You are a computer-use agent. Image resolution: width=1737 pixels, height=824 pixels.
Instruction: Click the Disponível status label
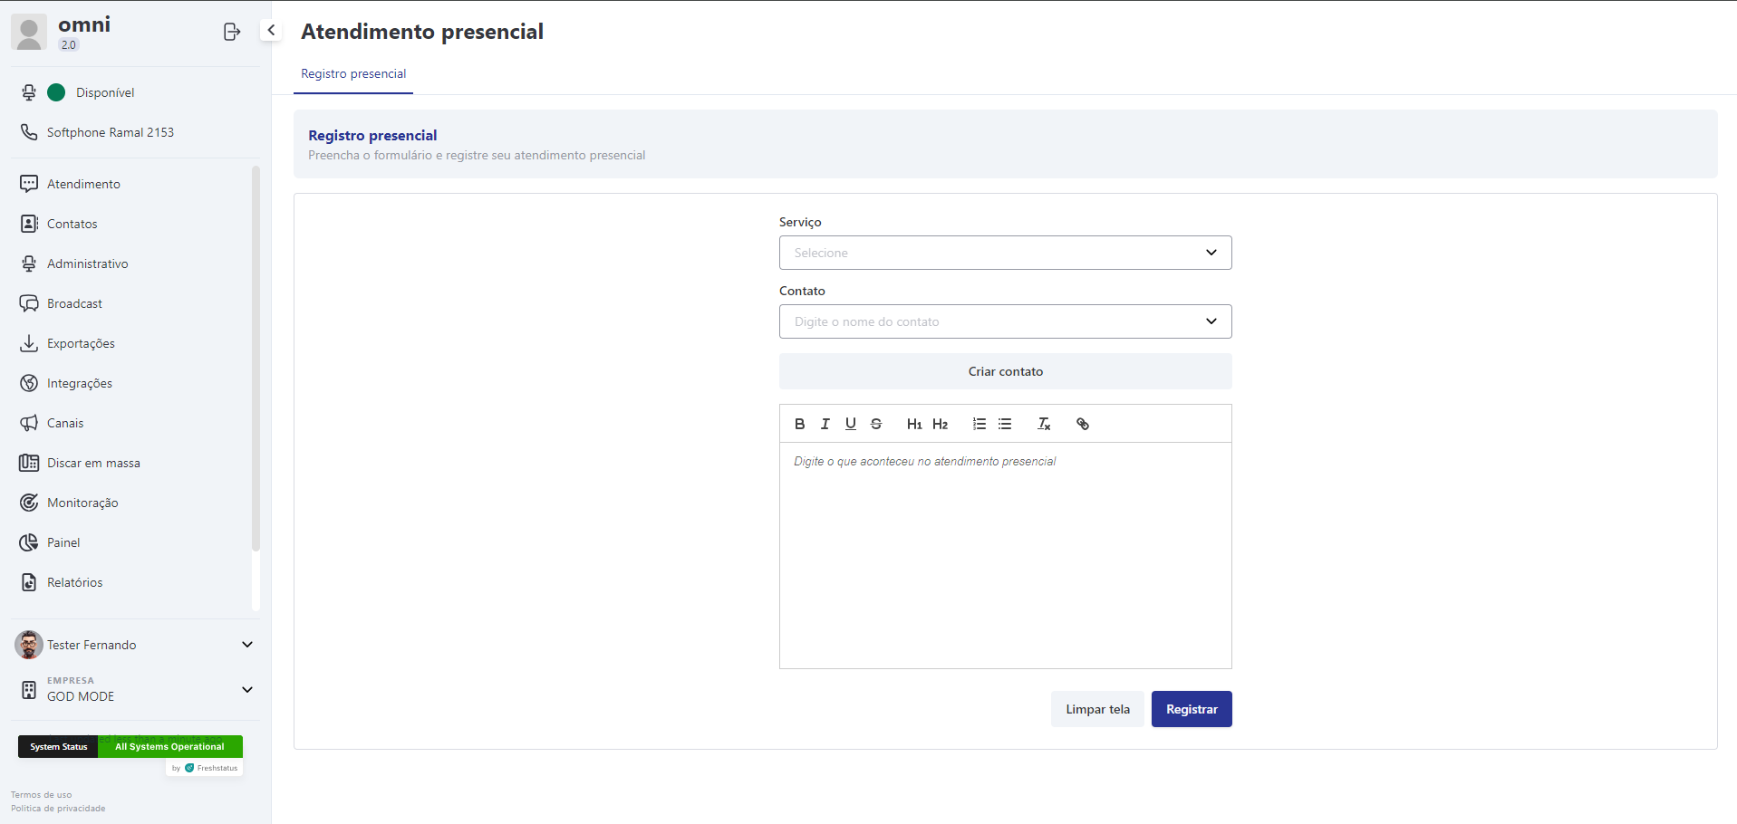click(x=105, y=92)
